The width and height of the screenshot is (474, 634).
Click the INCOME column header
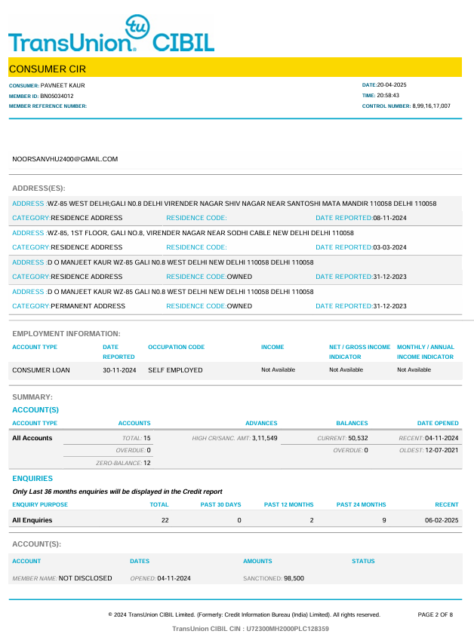[x=272, y=348]
